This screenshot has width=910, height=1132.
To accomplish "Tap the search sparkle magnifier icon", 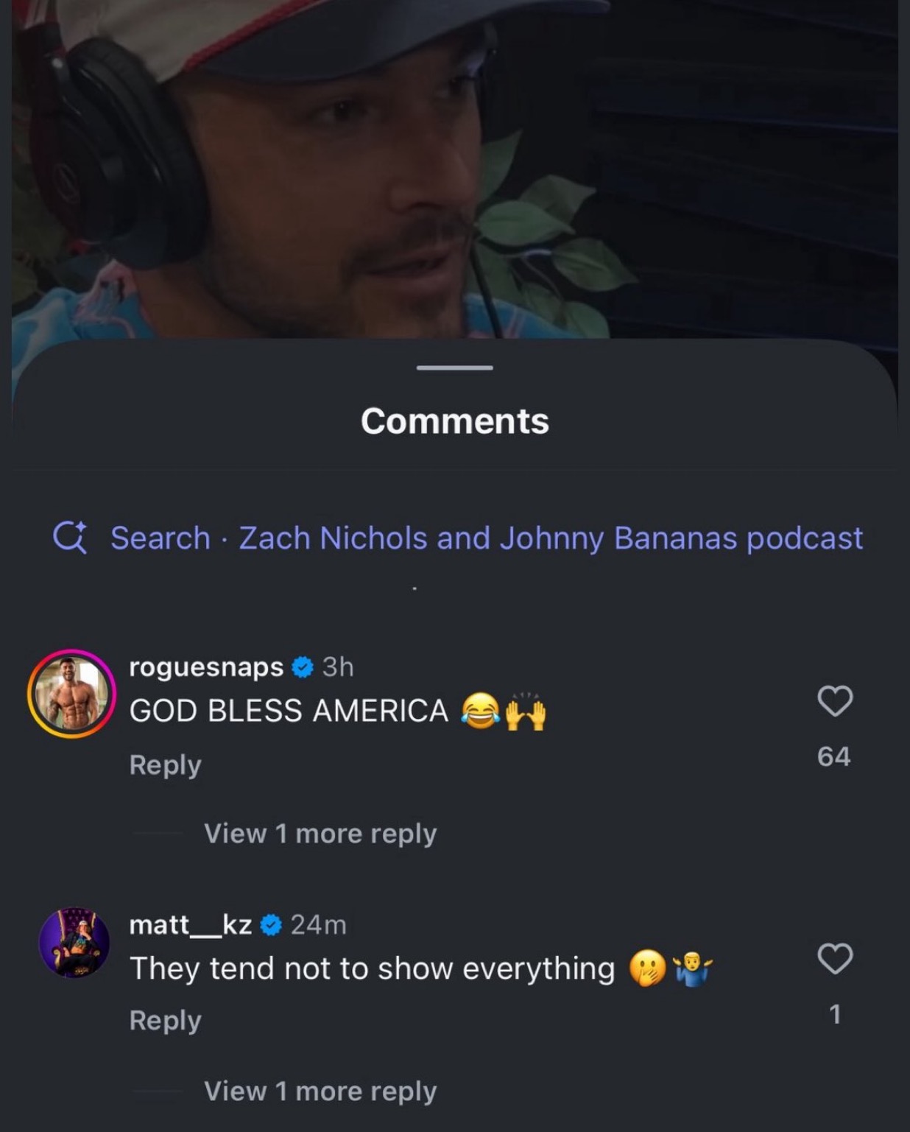I will tap(71, 538).
